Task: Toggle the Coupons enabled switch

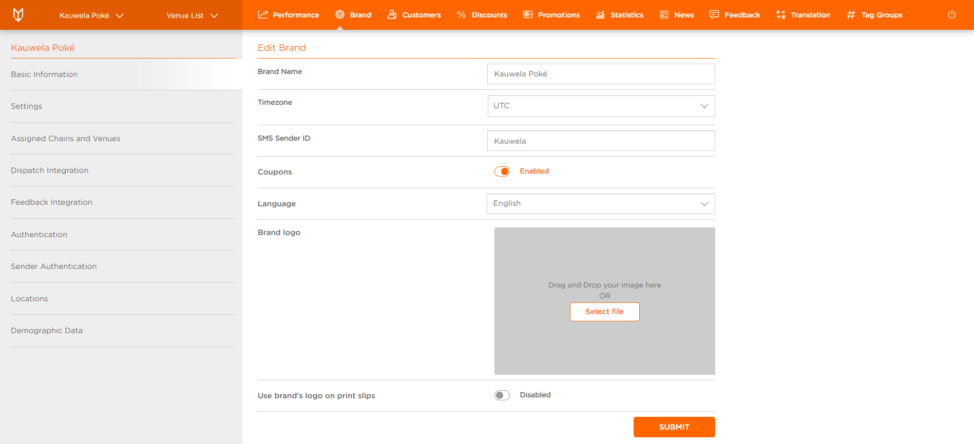Action: (x=502, y=171)
